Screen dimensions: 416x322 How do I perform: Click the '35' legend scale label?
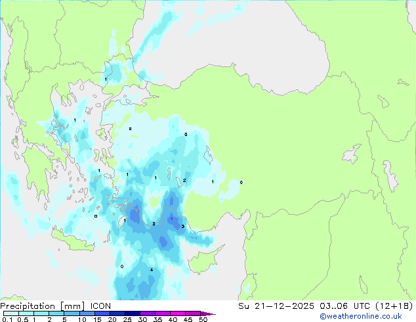coord(157,319)
